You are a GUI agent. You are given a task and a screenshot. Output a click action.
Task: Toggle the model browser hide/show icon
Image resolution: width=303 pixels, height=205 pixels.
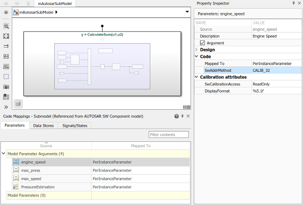click(x=6, y=12)
